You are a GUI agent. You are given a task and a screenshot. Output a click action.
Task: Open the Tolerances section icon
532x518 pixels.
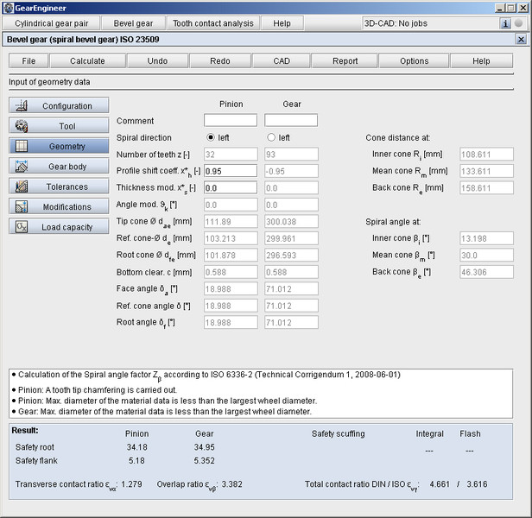[22, 186]
